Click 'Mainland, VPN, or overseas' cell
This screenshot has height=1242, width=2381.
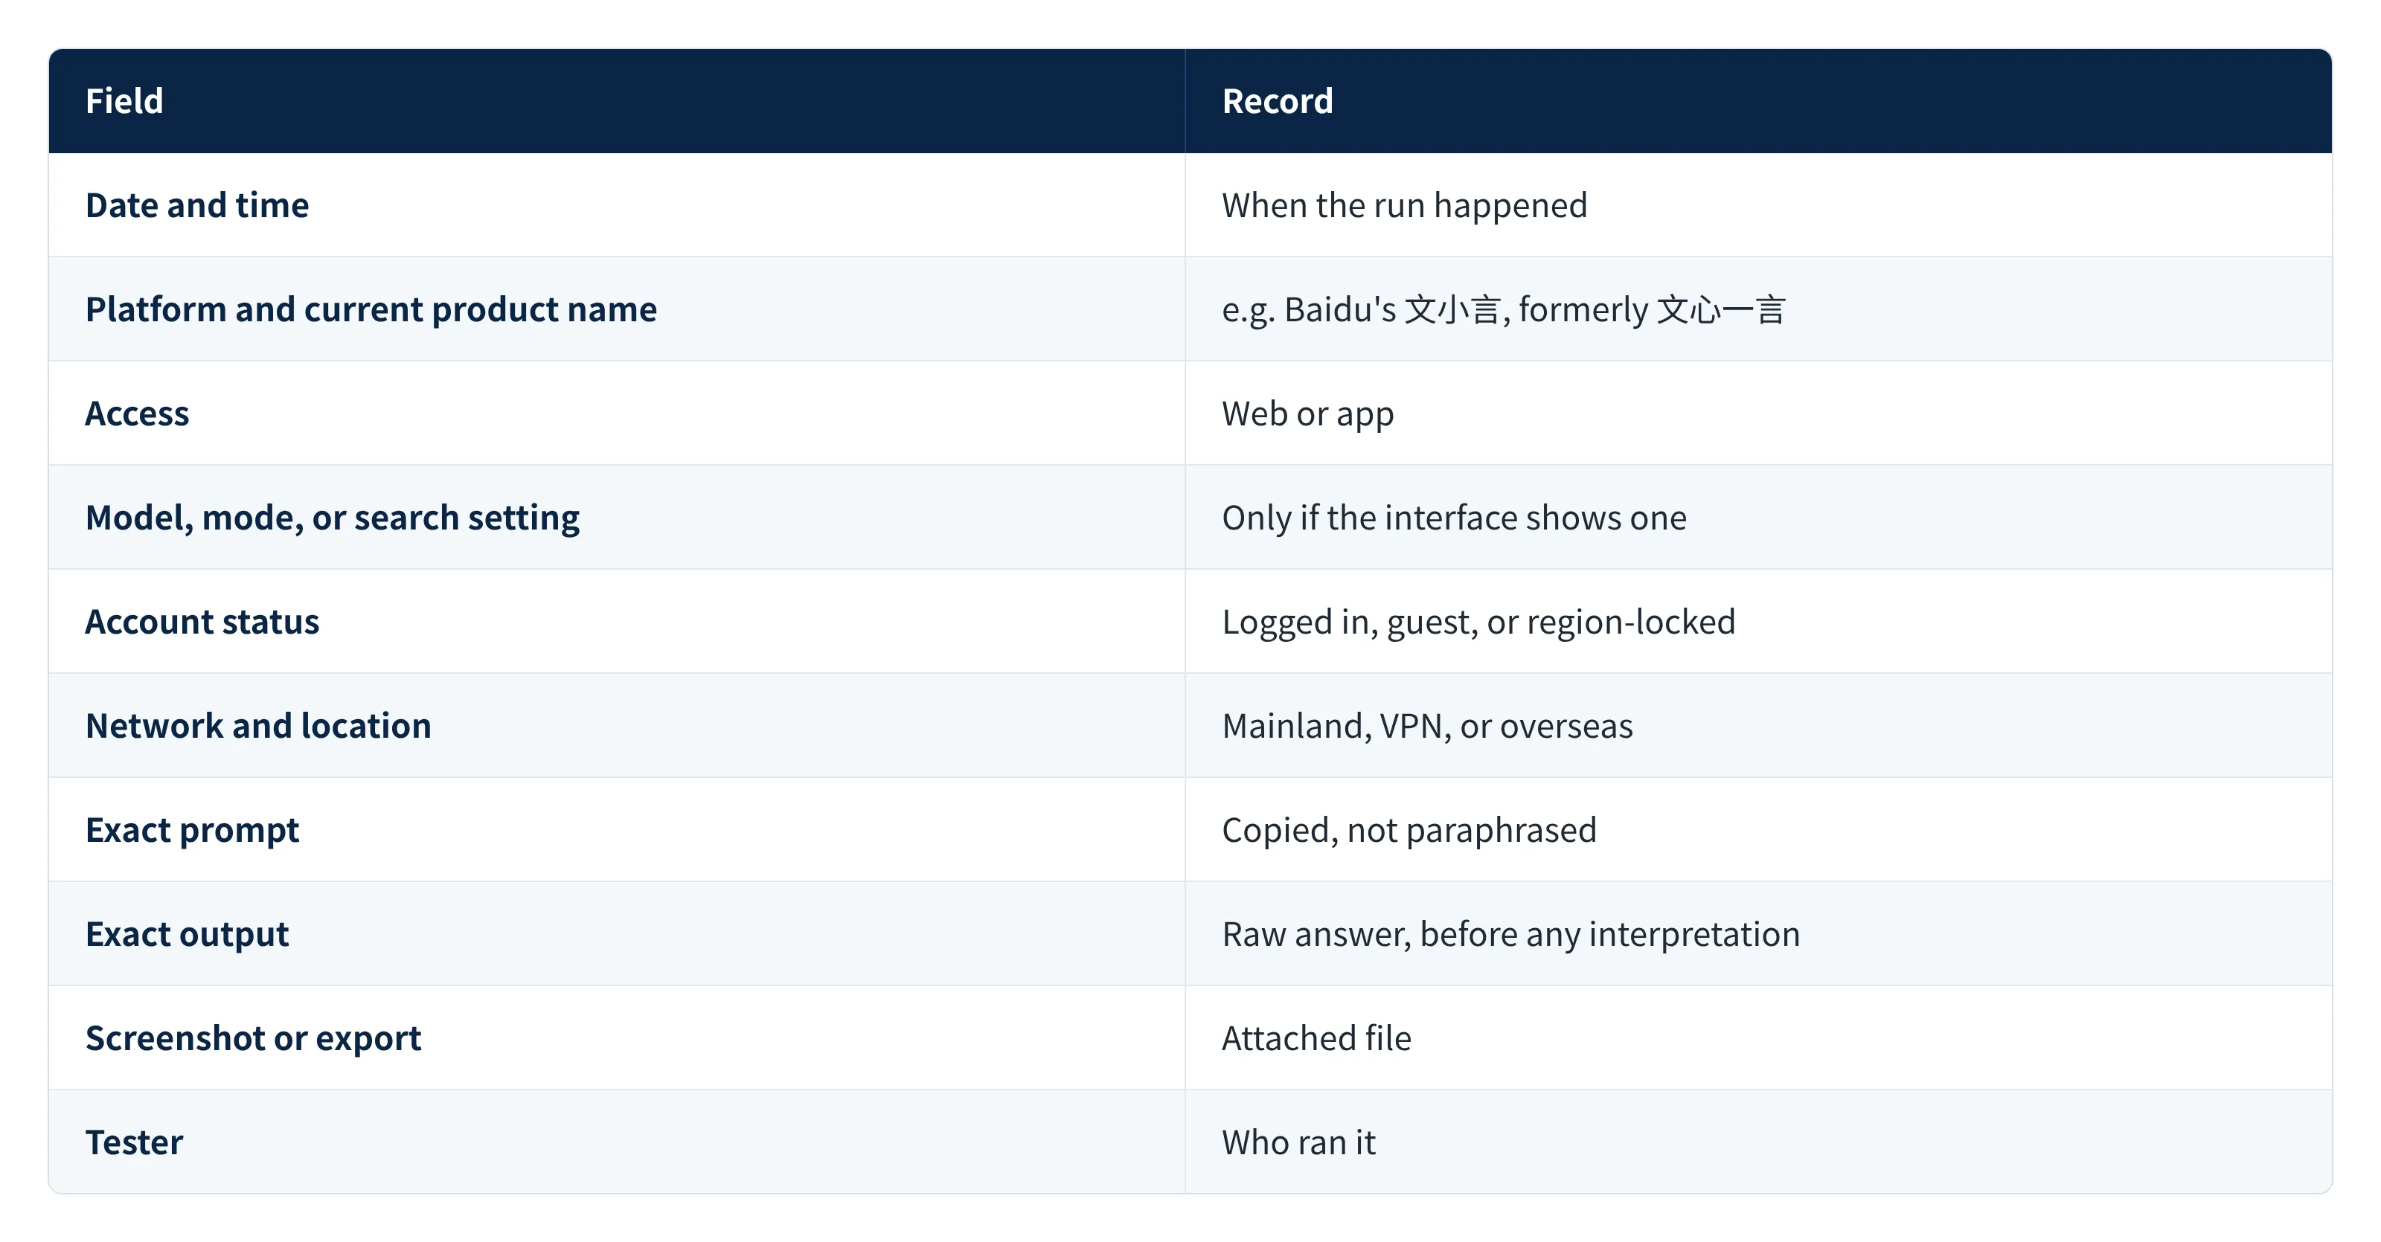[x=1758, y=725]
